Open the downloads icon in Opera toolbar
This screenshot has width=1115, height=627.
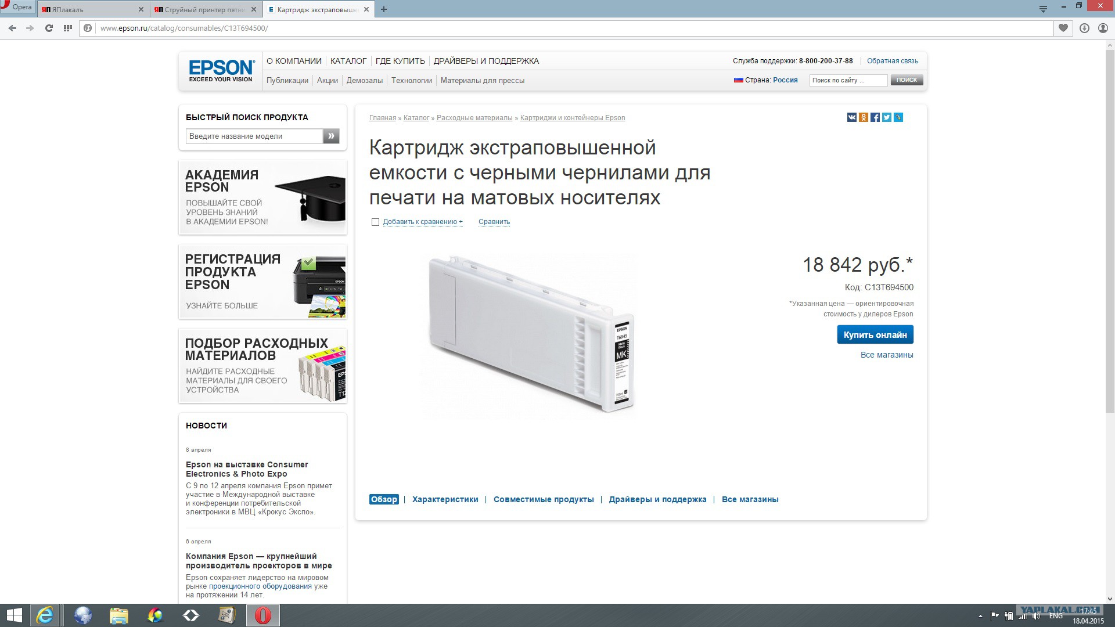pyautogui.click(x=1084, y=28)
